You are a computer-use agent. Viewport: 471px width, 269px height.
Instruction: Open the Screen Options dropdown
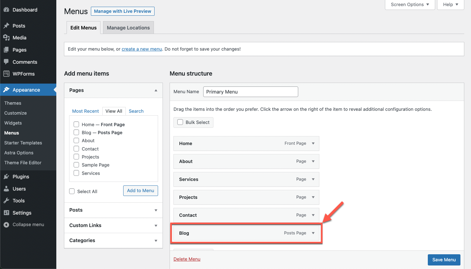pos(410,4)
